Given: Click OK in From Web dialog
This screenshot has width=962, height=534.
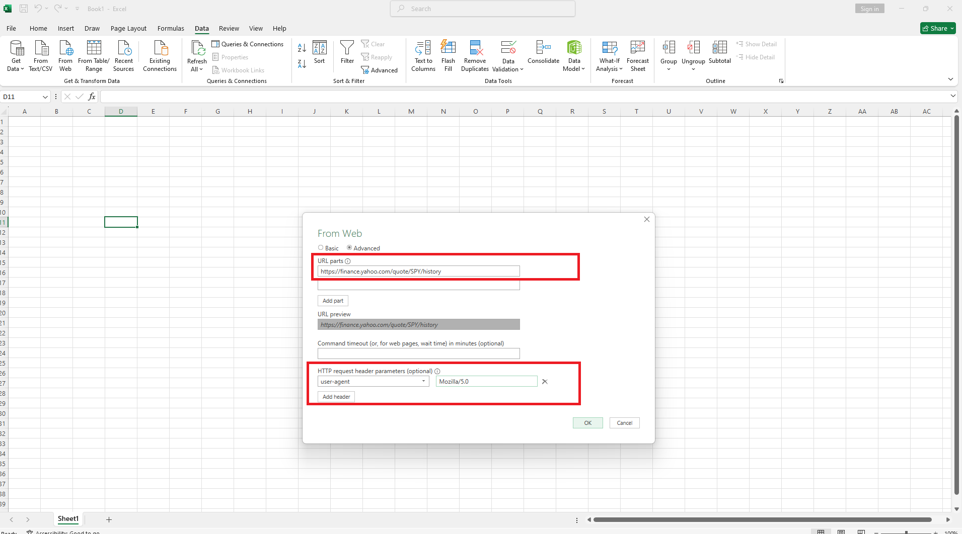Looking at the screenshot, I should [587, 423].
